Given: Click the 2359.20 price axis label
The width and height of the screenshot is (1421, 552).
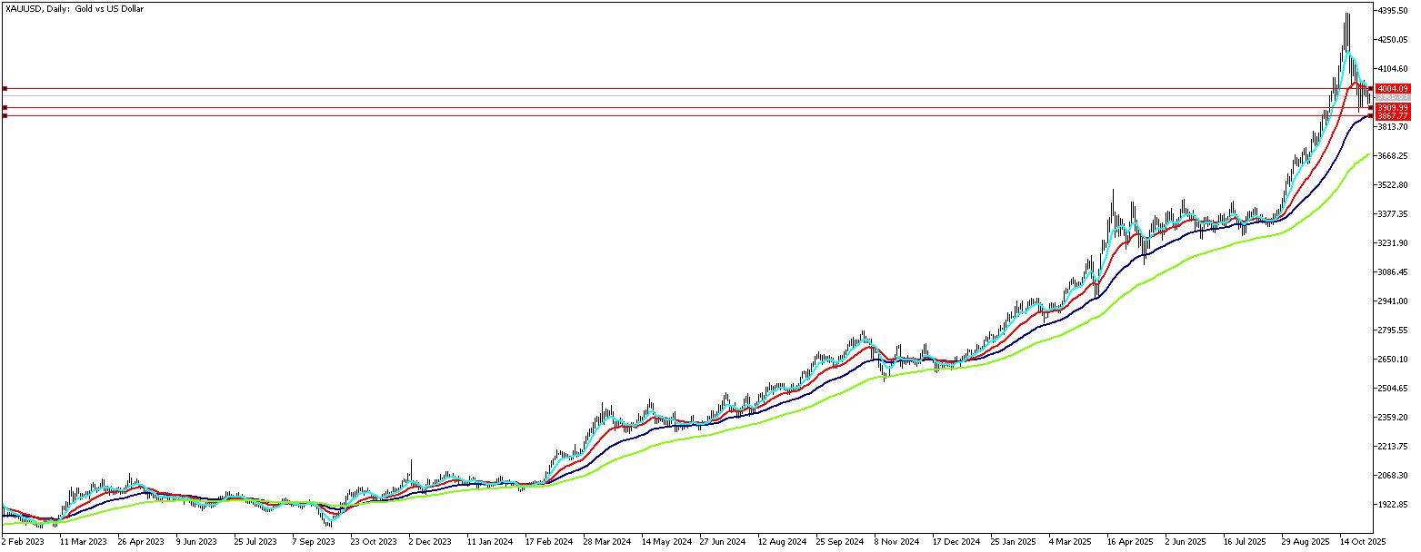Looking at the screenshot, I should 1394,418.
